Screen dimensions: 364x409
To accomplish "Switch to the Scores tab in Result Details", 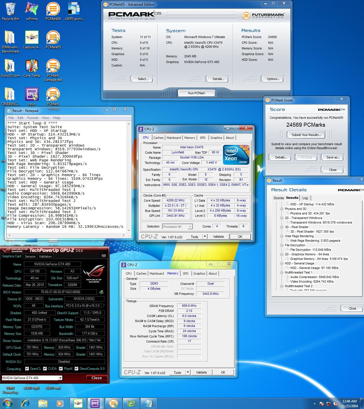I will (x=279, y=198).
